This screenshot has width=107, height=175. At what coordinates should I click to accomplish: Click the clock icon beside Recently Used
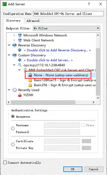click(x=14, y=90)
